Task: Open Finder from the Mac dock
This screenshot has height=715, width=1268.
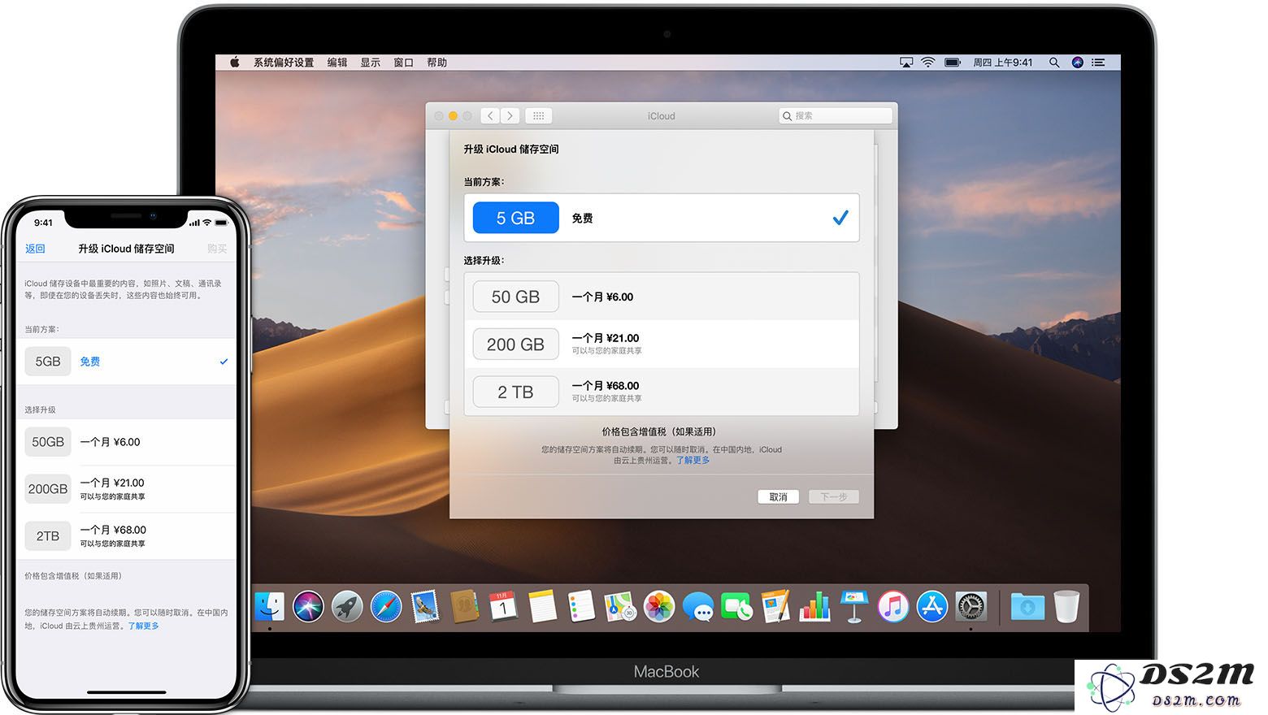Action: (269, 607)
